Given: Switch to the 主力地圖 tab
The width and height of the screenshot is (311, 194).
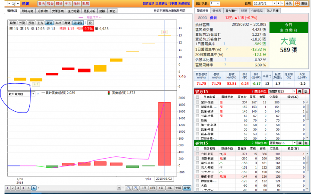Looking at the screenshot, I should 73,11.
